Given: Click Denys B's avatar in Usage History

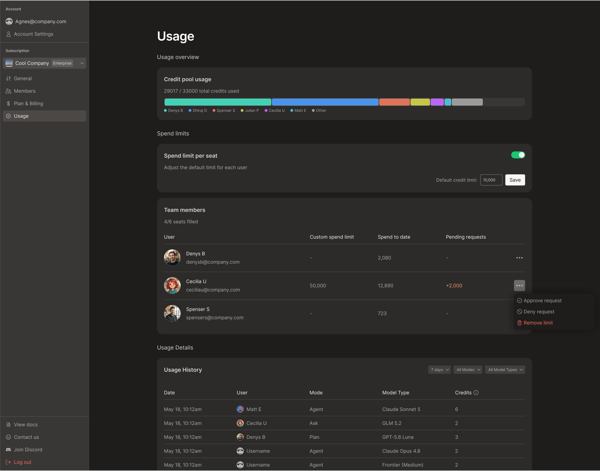Looking at the screenshot, I should pos(240,437).
